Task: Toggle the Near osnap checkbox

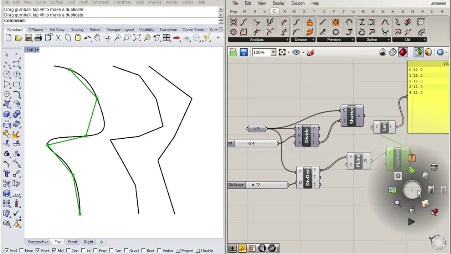Action: coord(22,251)
